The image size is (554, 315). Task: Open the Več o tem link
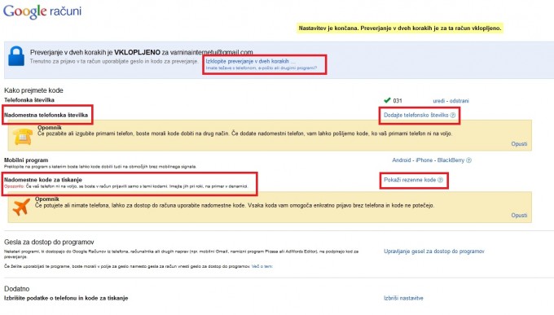pos(262,267)
